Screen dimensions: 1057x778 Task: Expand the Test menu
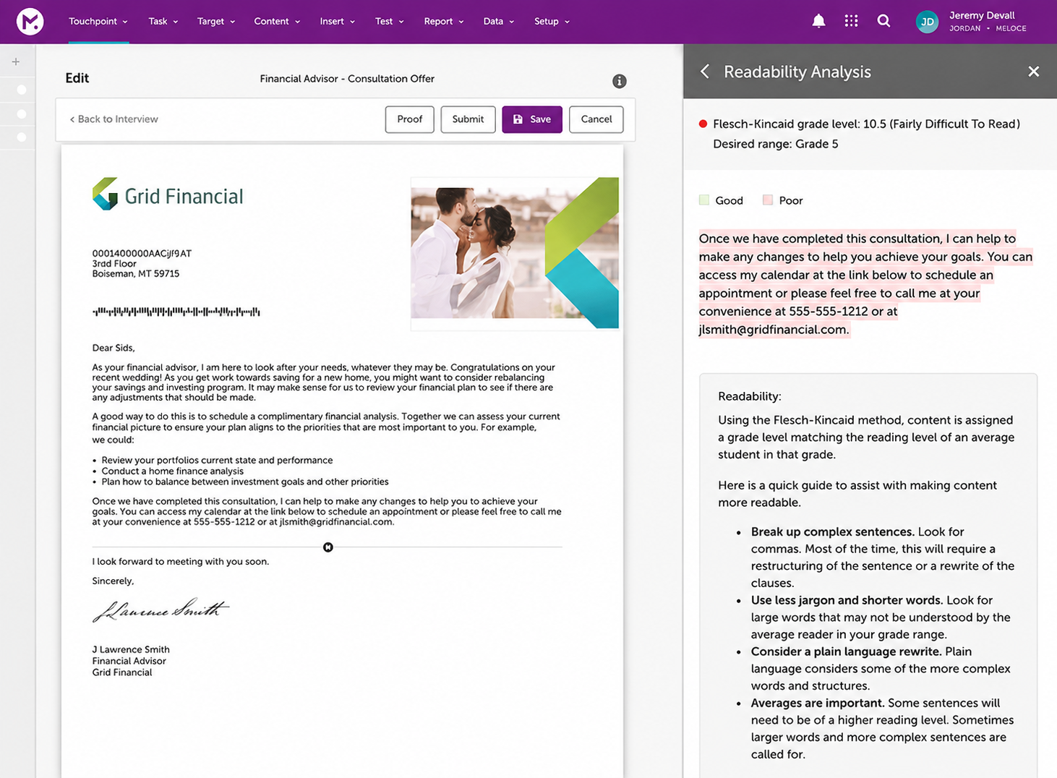point(390,21)
